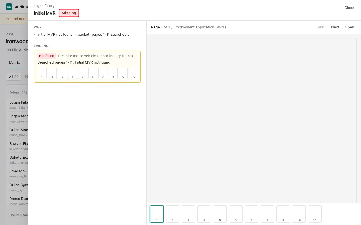This screenshot has width=361, height=225.
Task: Click the Driver (20) column header
Action: click(18, 93)
